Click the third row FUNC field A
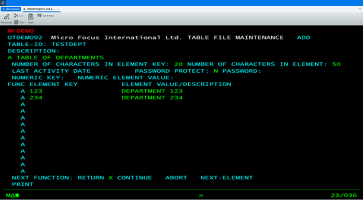The width and height of the screenshot is (363, 200). [23, 104]
